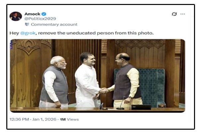This screenshot has height=132, width=199.
Task: Open the three-dot more options menu
Action: (x=182, y=14)
